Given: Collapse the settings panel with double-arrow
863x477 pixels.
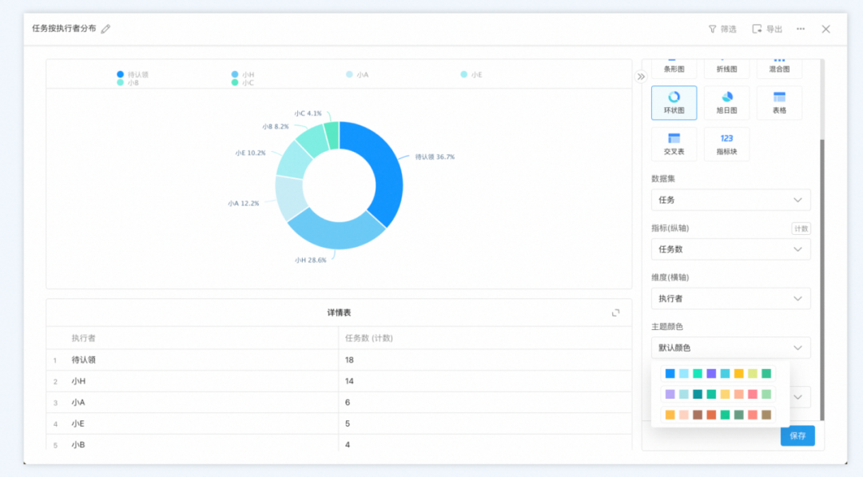Looking at the screenshot, I should [641, 77].
